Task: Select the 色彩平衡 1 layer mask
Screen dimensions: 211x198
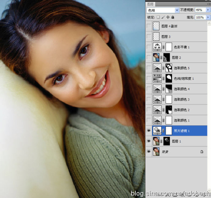Action: pyautogui.click(x=169, y=47)
